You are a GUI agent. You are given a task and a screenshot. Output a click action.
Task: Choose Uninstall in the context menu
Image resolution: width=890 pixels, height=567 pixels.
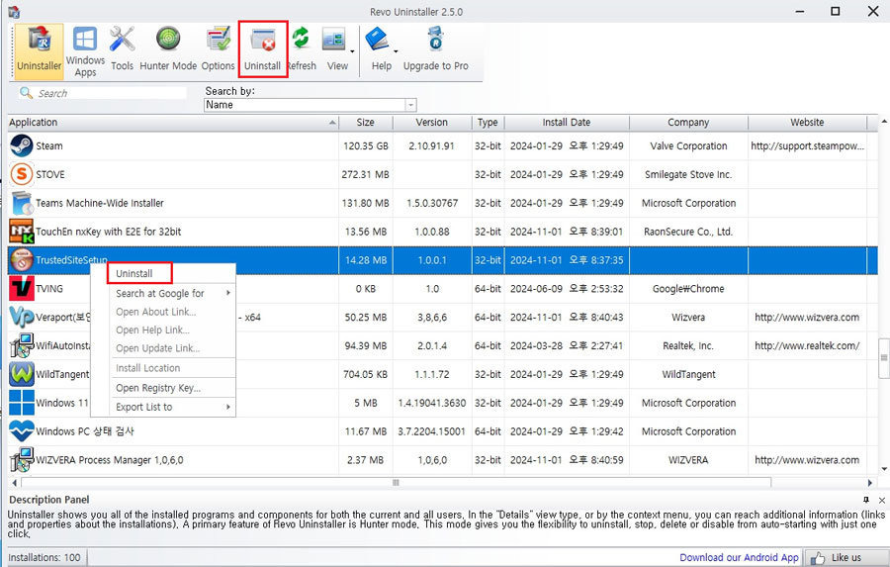[139, 273]
